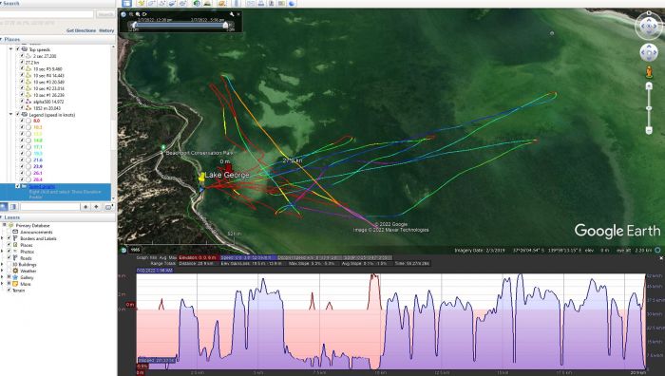This screenshot has height=376, width=665.
Task: Expand the Weather layer tree node
Action: point(3,271)
